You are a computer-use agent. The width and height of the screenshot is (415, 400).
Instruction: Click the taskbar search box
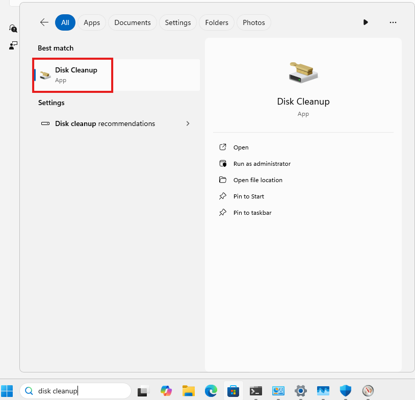75,391
